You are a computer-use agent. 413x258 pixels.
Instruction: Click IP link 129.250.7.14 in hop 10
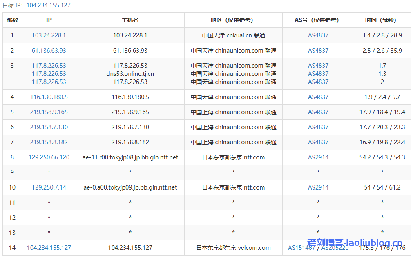click(x=49, y=187)
